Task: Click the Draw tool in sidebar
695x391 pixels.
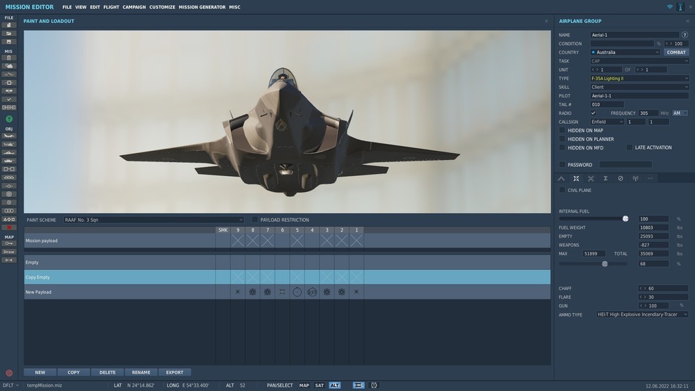Action: 9,252
